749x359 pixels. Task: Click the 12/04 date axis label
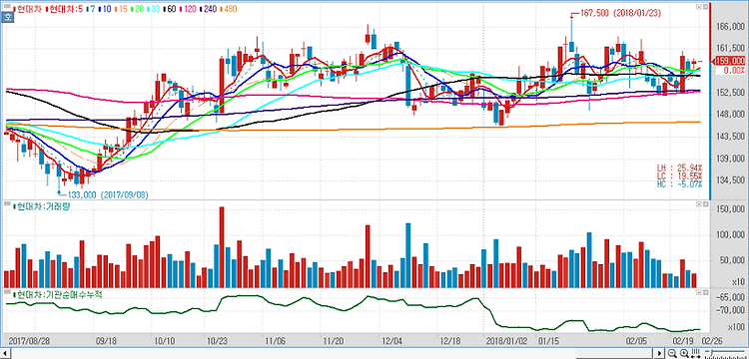390,341
